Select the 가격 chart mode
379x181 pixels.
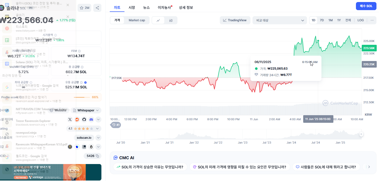[117, 20]
